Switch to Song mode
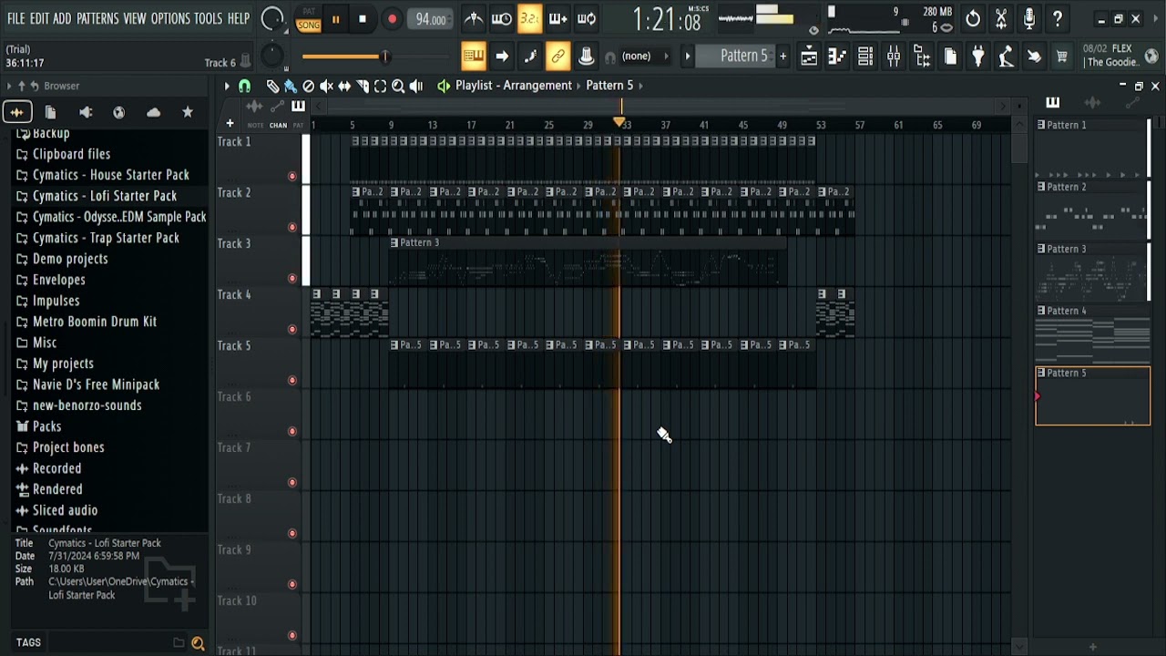This screenshot has width=1166, height=656. tap(309, 25)
